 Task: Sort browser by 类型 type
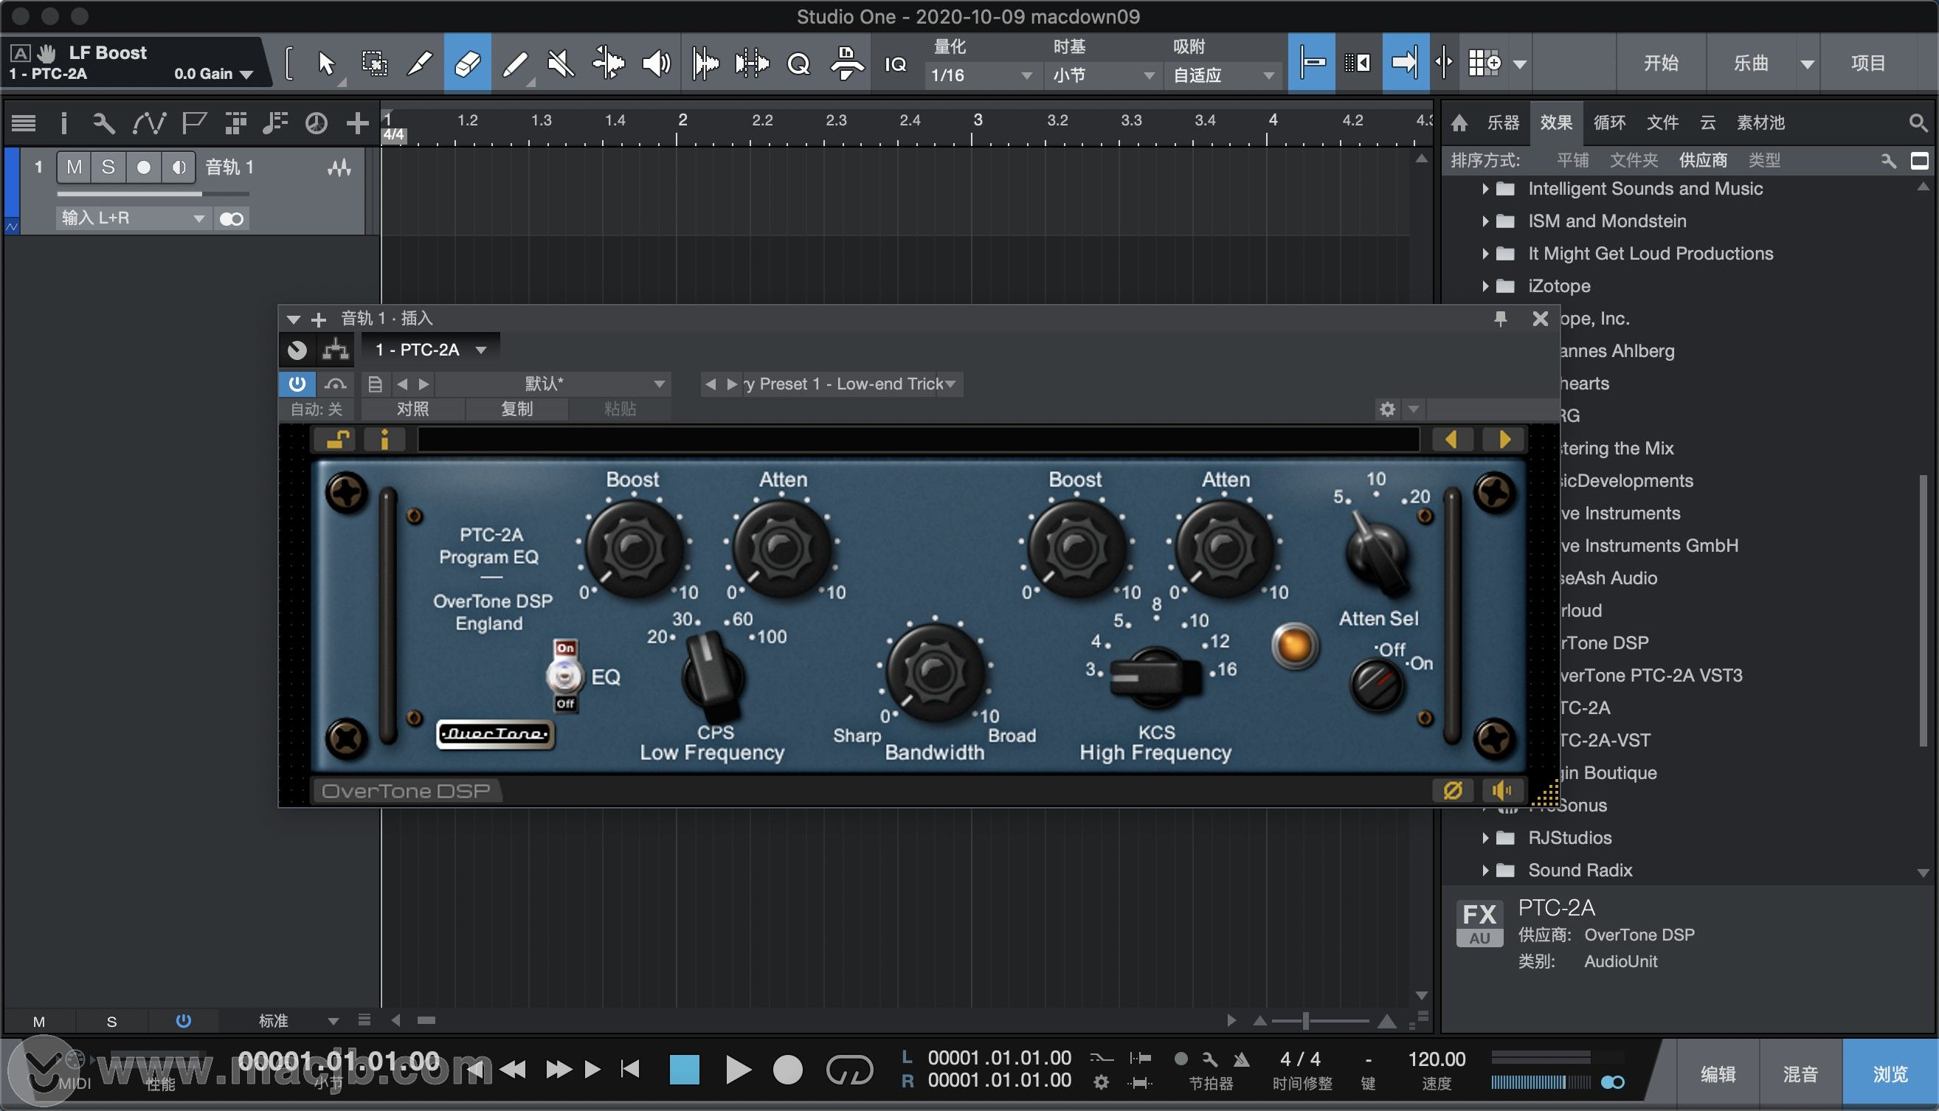coord(1764,160)
